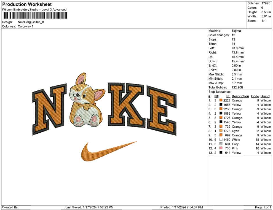The width and height of the screenshot is (273, 210).
Task: Click the Machine value Tajima
Action: point(236,31)
